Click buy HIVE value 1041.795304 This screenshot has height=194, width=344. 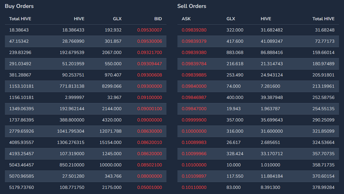(x=71, y=131)
